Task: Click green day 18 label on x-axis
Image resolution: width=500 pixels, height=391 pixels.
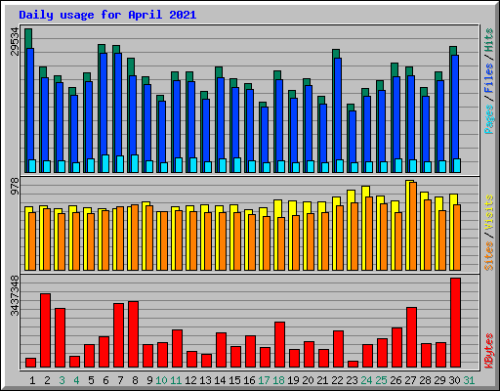Action: click(x=278, y=380)
